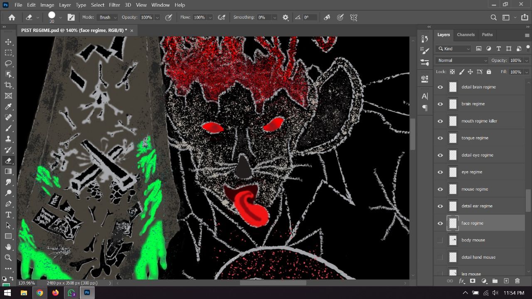532x299 pixels.
Task: Hide the tongue regime layer
Action: pos(440,138)
